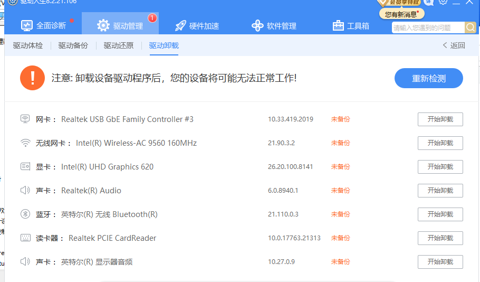The image size is (480, 282).
Task: Uninstall Realtek USB GbE Family Controller driver
Action: pyautogui.click(x=440, y=119)
